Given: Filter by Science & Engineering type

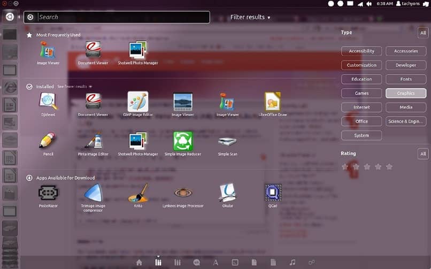Looking at the screenshot, I should (406, 121).
